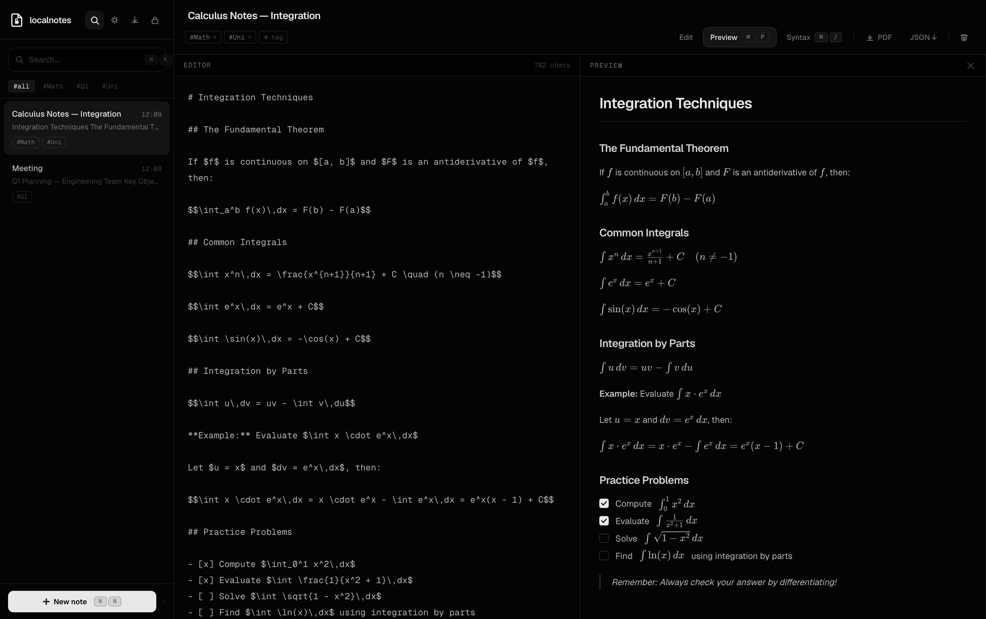Check the Solve practice problem checkbox
Image resolution: width=986 pixels, height=619 pixels.
(604, 538)
